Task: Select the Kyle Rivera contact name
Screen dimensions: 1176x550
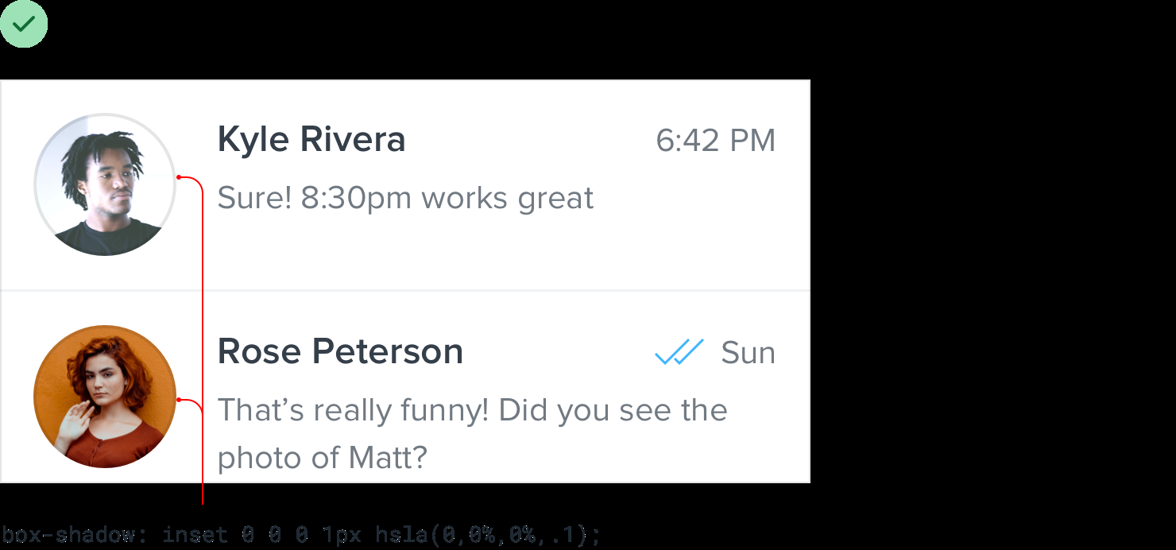Action: coord(311,140)
